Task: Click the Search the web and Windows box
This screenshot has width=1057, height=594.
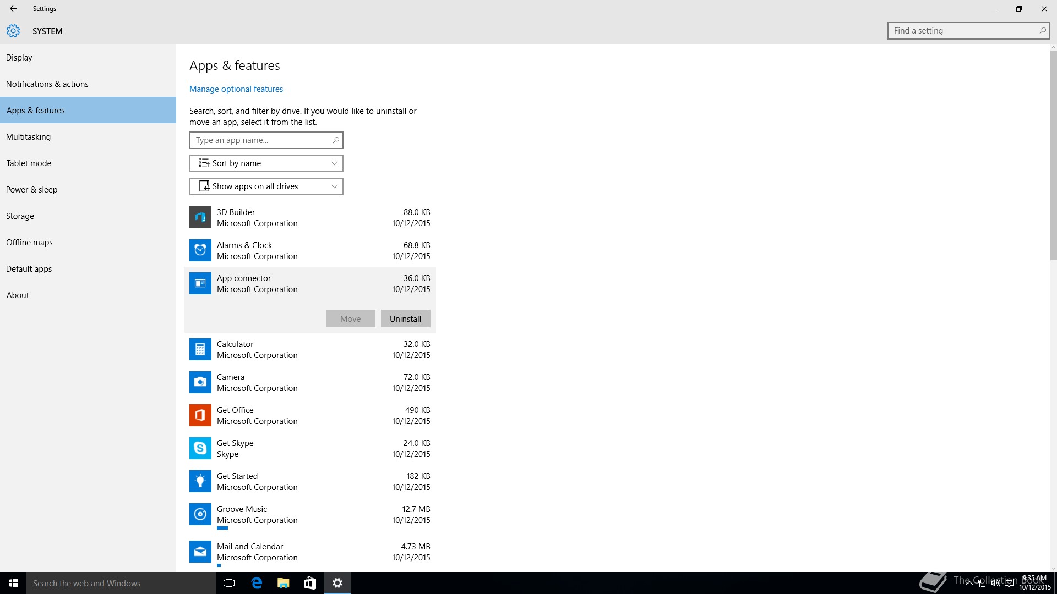Action: click(x=121, y=583)
